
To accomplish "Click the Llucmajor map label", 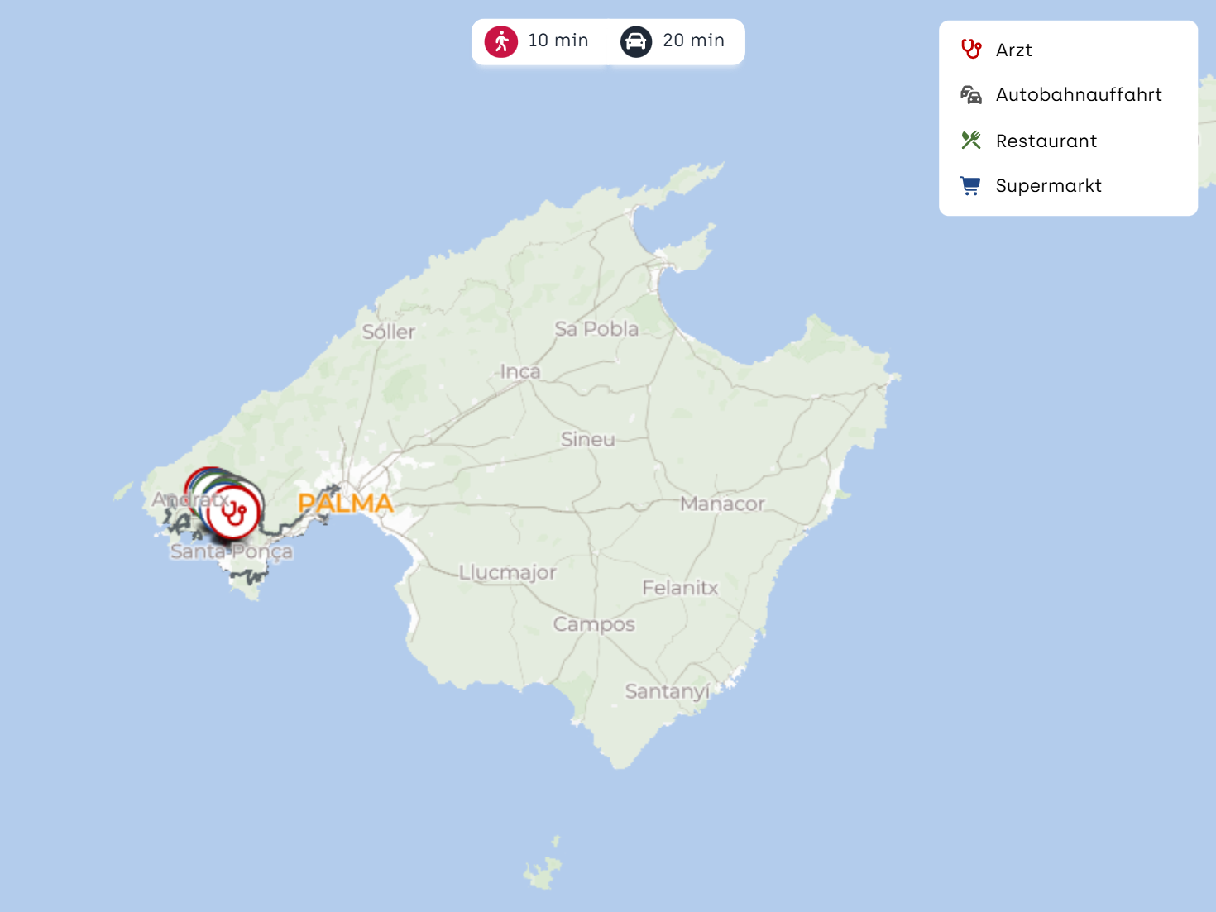I will 508,573.
